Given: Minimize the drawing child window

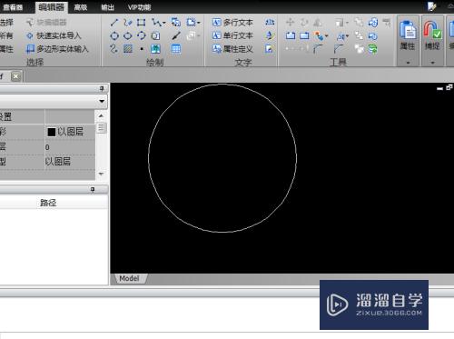Looking at the screenshot, I should point(439,88).
